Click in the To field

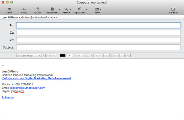99,25
